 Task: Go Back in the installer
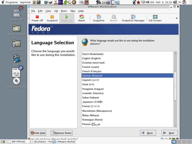click(148, 133)
